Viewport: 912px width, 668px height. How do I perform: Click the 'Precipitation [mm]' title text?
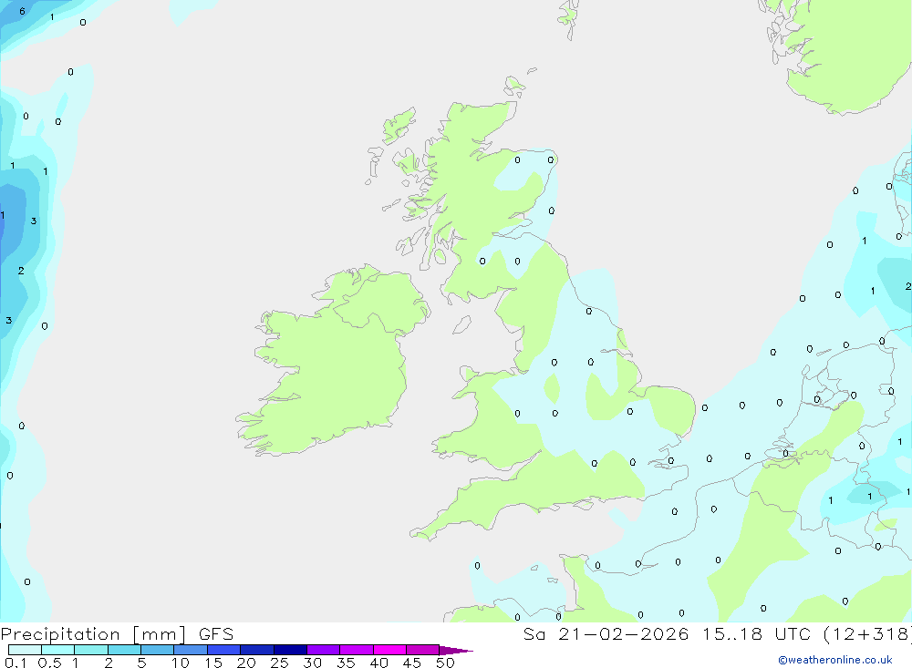point(93,634)
